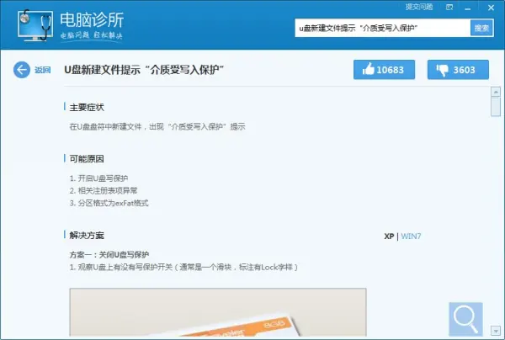Switch solution to WIN7 tab
This screenshot has height=340, width=505.
(411, 236)
